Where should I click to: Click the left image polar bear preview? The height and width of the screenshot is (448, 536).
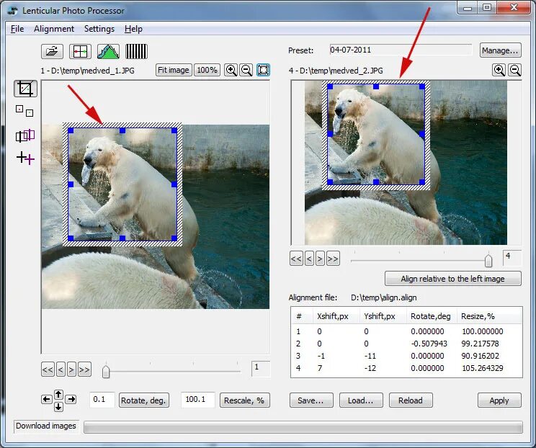click(156, 217)
